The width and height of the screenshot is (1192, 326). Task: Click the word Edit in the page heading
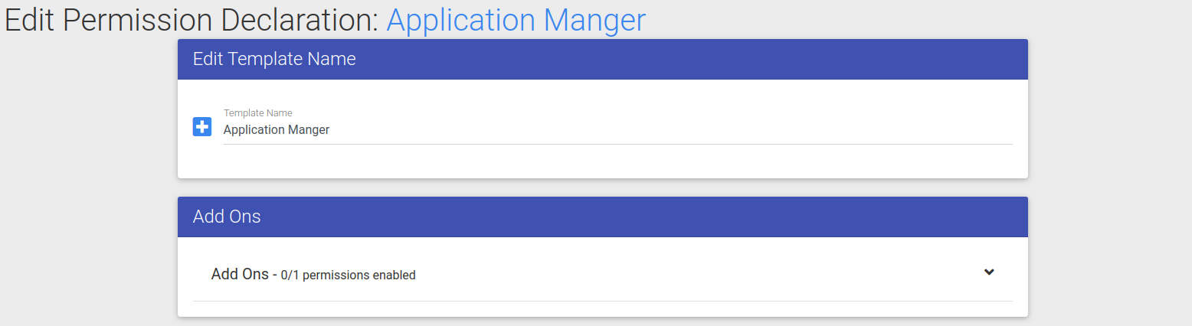click(x=29, y=20)
